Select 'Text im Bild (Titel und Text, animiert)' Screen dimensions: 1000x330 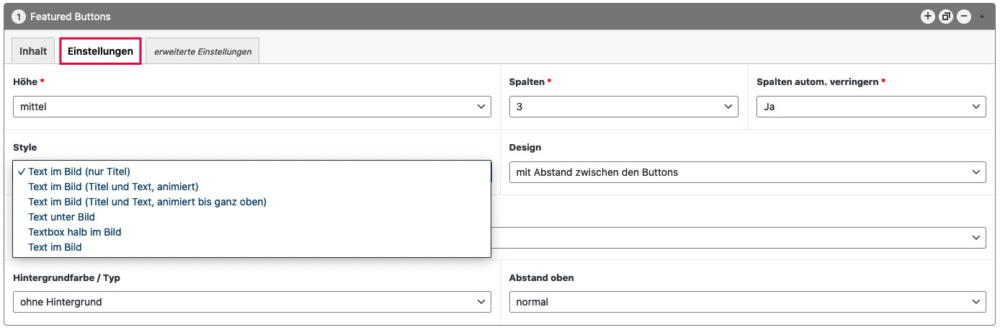pos(113,187)
